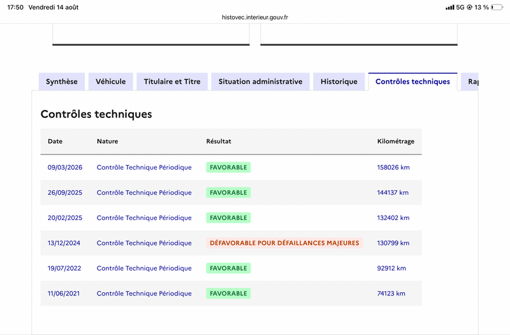
Task: Tap the orientation lock status icon
Action: tap(469, 7)
